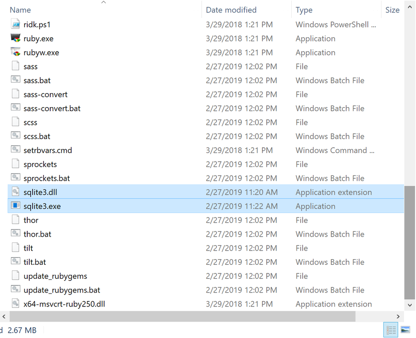Click the sass.bat batch file icon
416x338 pixels.
coord(16,80)
